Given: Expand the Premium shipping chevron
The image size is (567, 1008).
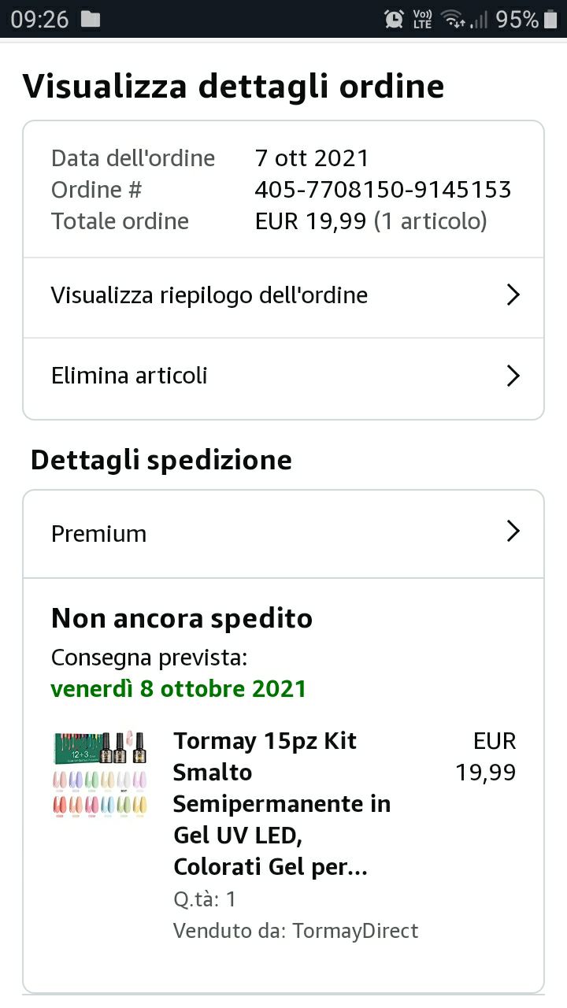Looking at the screenshot, I should point(513,532).
